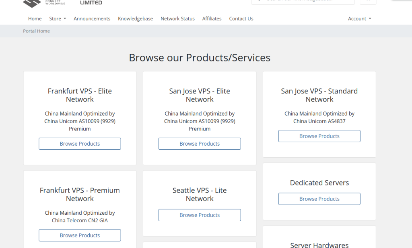Click the company logo in the header
Image resolution: width=412 pixels, height=248 pixels.
63,3
